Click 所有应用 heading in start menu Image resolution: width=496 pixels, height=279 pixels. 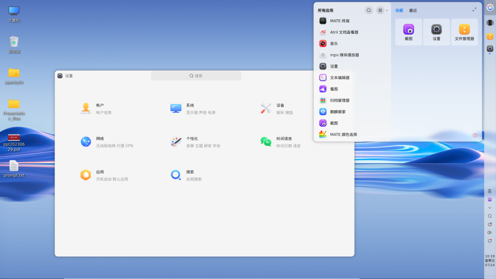[325, 10]
